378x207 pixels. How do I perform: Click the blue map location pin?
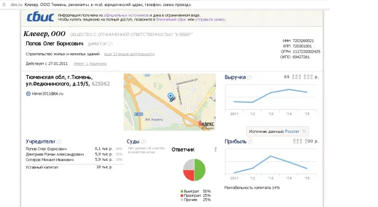click(x=171, y=97)
